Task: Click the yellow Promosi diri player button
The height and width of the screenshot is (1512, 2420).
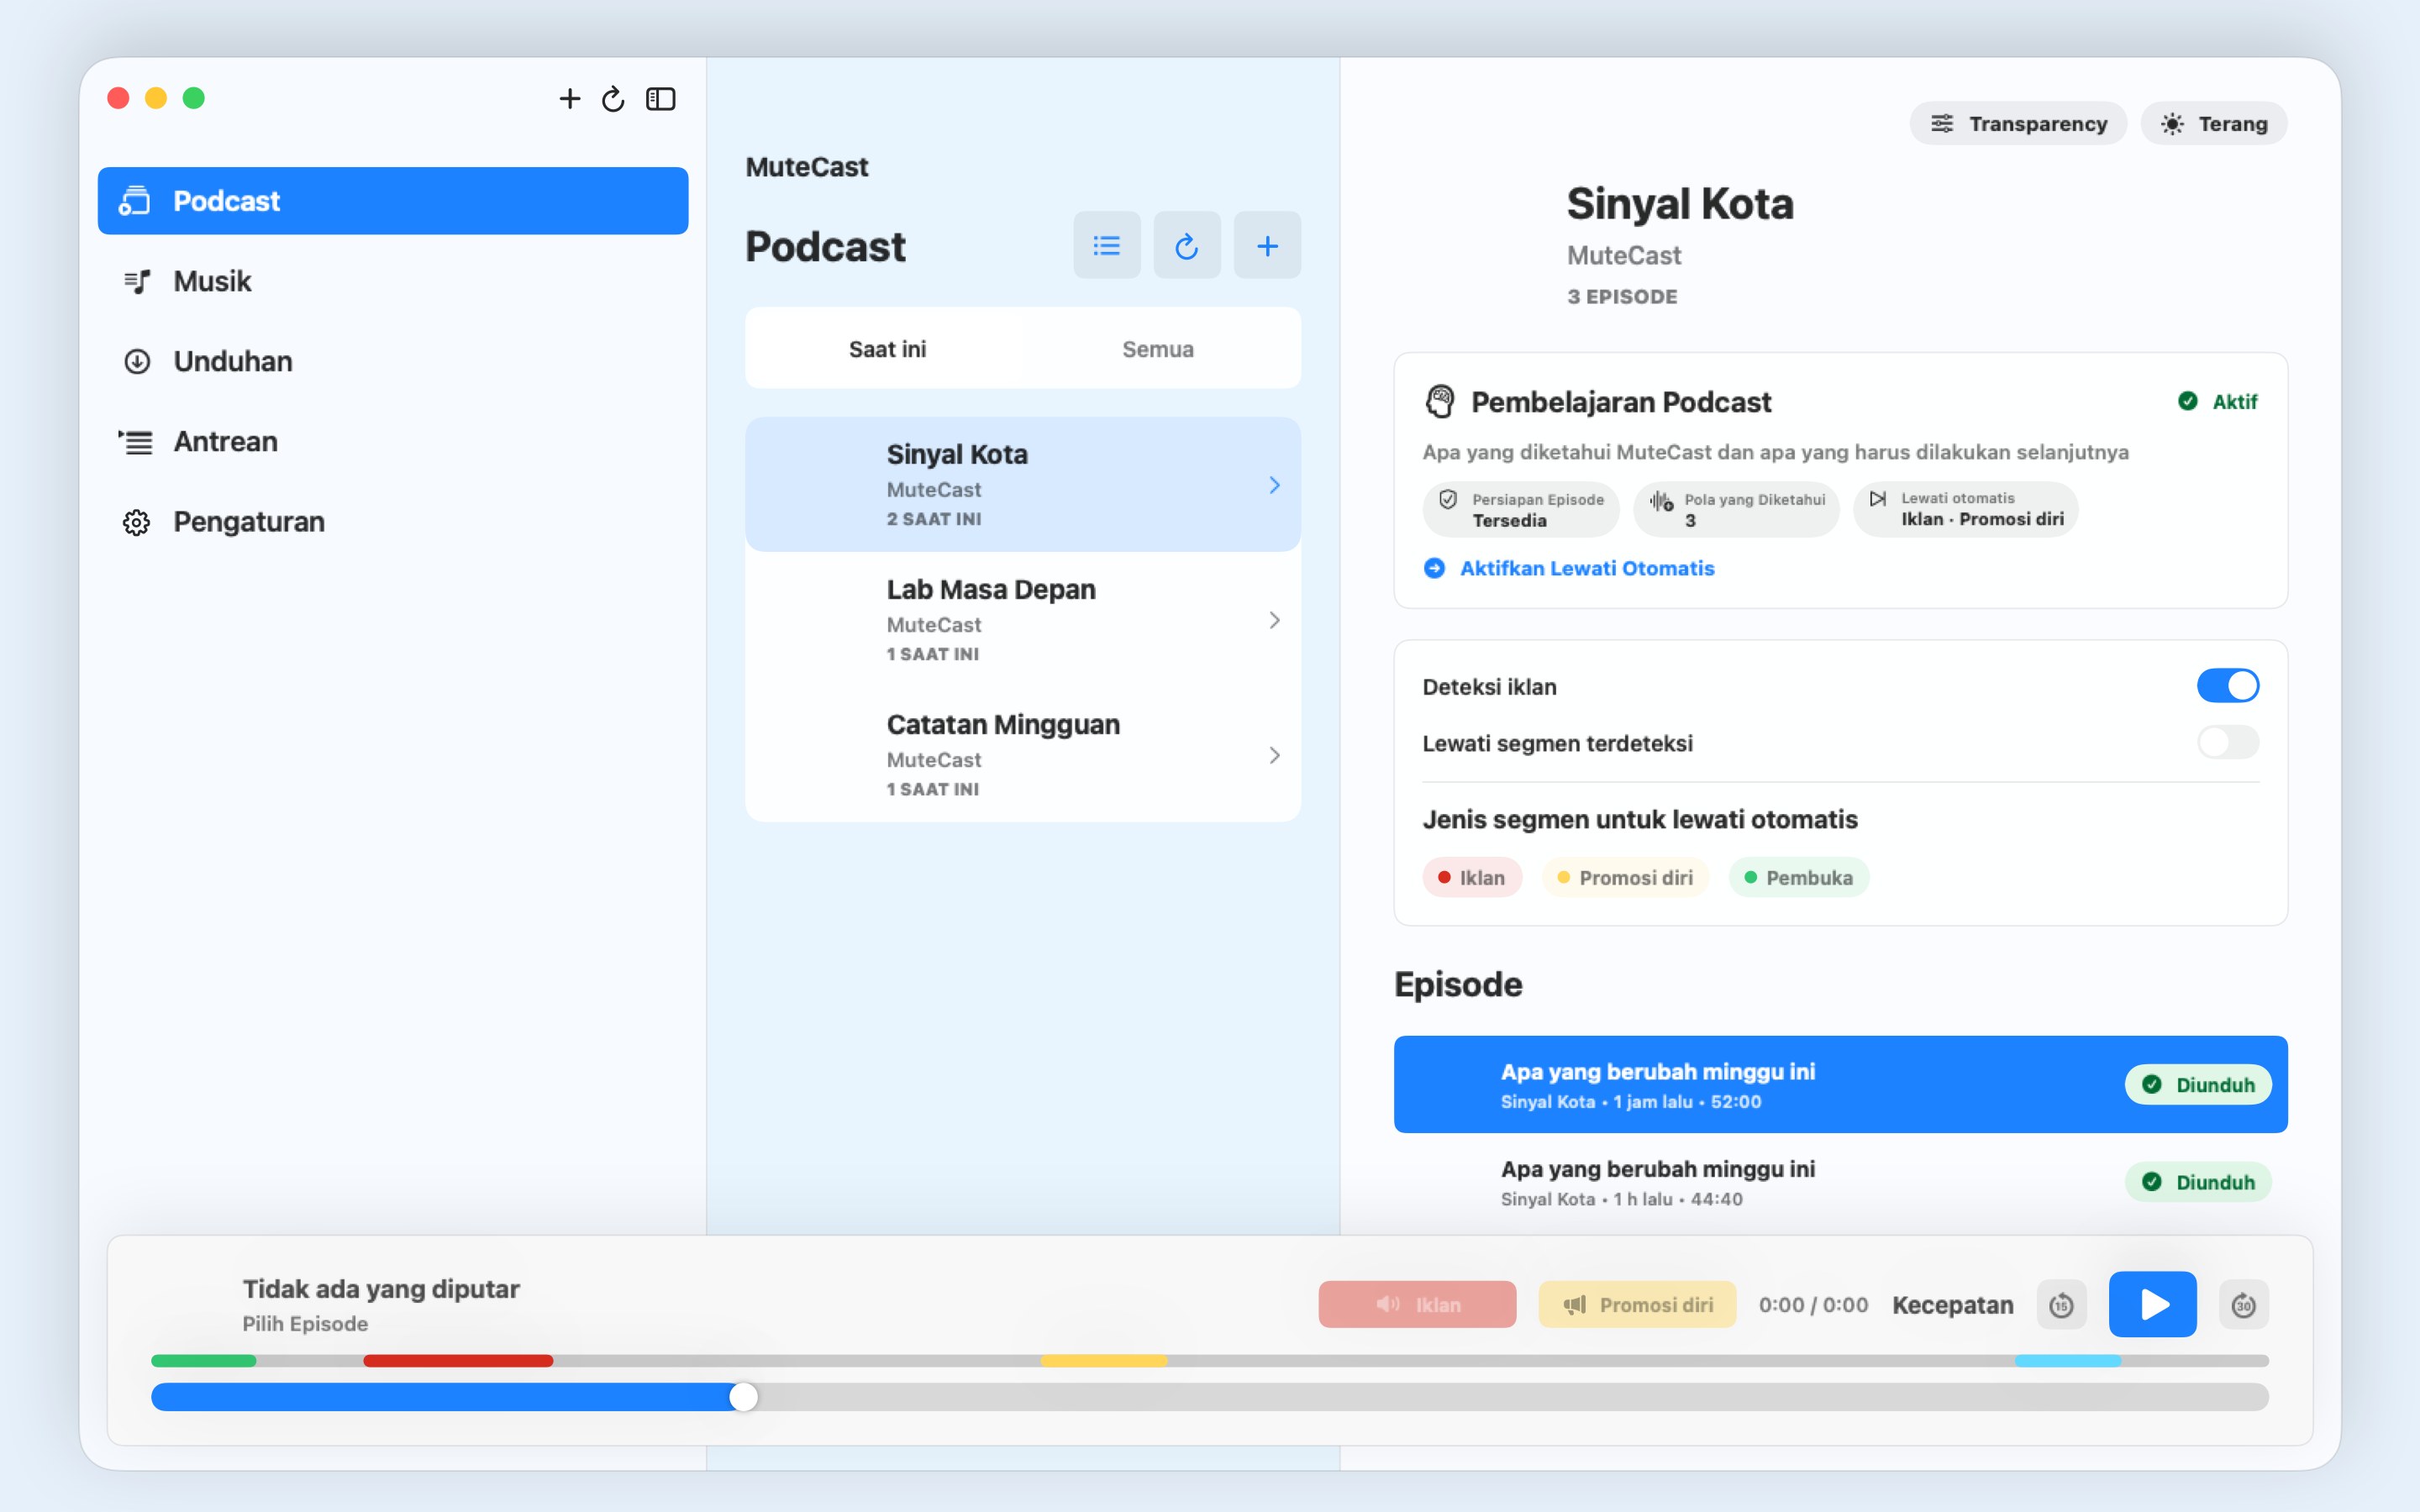Action: click(x=1637, y=1304)
